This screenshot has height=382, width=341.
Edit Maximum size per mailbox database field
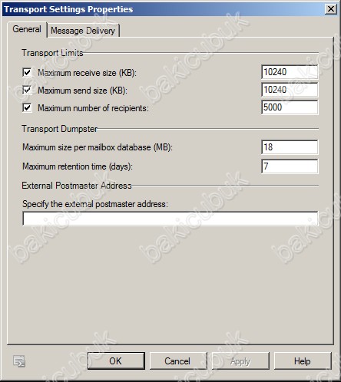coord(290,147)
